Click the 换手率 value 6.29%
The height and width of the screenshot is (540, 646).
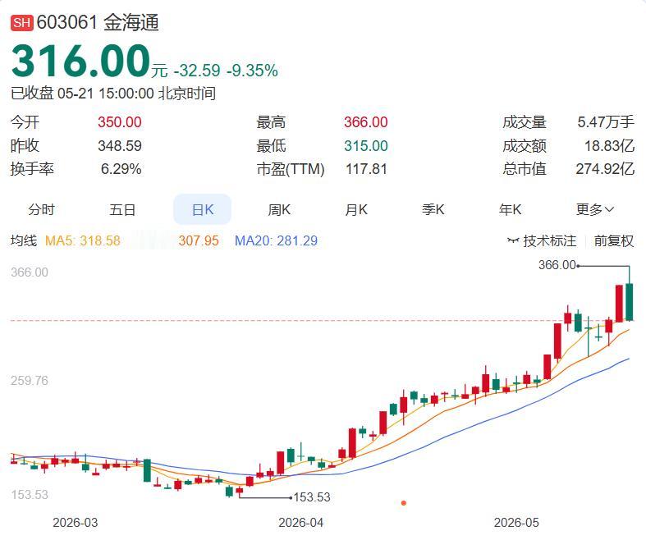pyautogui.click(x=121, y=169)
